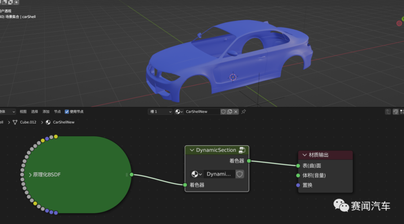Viewport: 404px width, 224px height.
Task: Open the material browse sphere icon dropdown
Action: (179, 112)
